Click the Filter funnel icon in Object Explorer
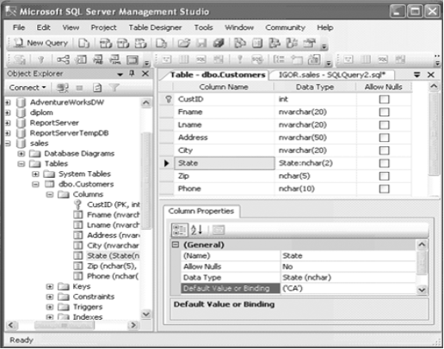 (x=114, y=88)
